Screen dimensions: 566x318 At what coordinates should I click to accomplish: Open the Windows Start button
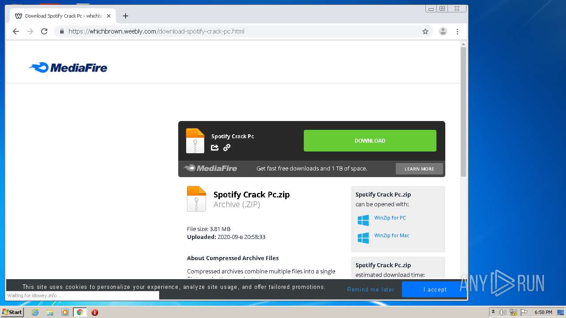pyautogui.click(x=12, y=312)
